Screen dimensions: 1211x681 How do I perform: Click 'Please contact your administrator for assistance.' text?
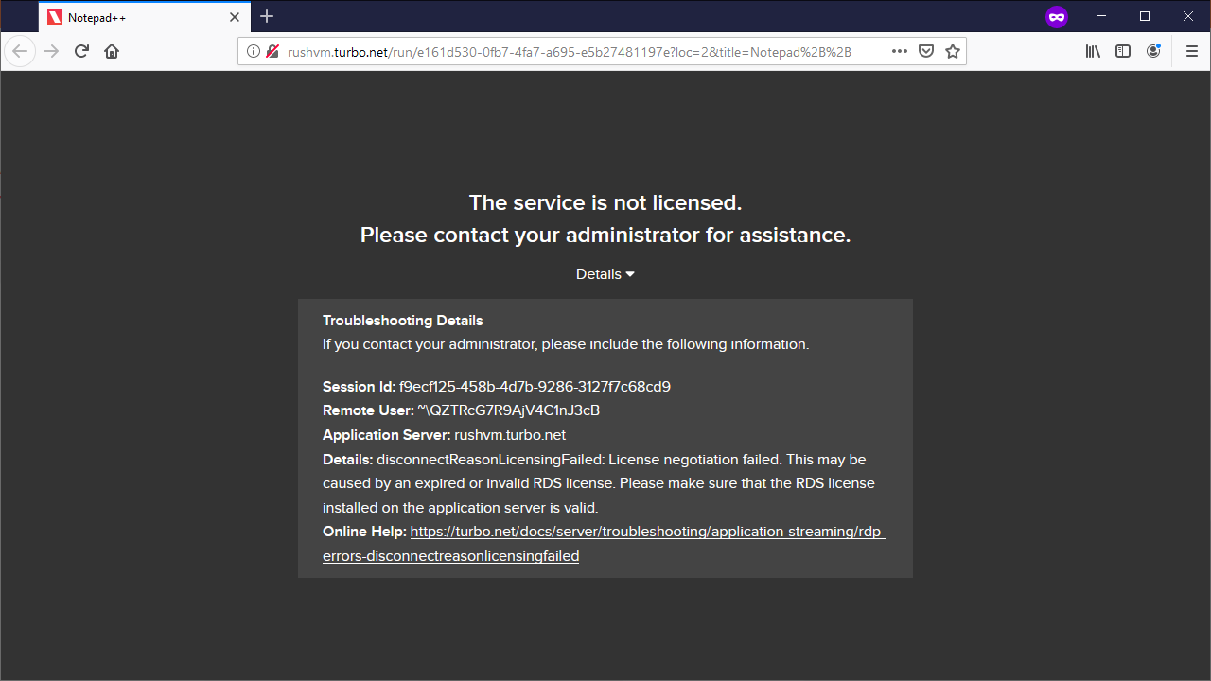(605, 235)
